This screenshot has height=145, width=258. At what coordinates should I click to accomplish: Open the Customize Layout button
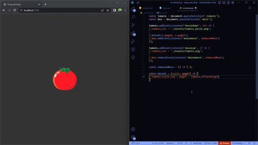point(233,3)
